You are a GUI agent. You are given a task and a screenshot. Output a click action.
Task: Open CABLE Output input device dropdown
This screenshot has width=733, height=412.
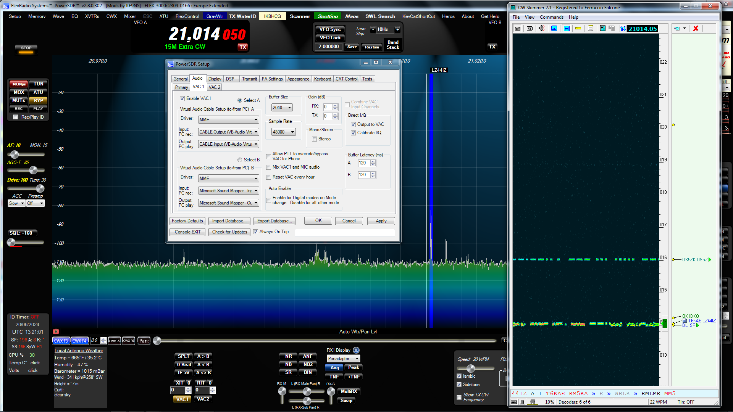[x=229, y=132]
